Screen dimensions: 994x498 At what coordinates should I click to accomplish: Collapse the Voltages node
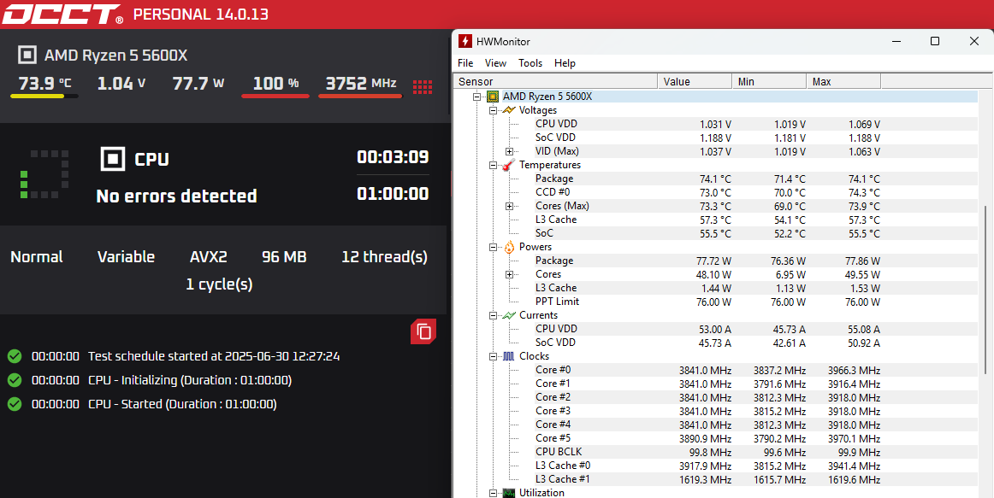click(x=493, y=111)
